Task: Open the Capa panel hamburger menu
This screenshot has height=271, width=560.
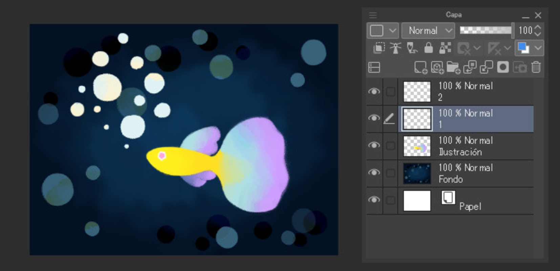Action: click(x=373, y=15)
